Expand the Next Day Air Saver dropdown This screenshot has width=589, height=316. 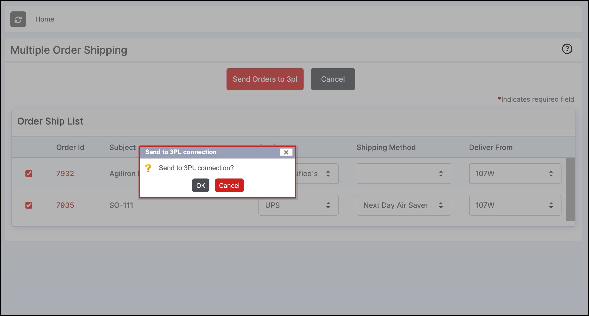(x=403, y=205)
